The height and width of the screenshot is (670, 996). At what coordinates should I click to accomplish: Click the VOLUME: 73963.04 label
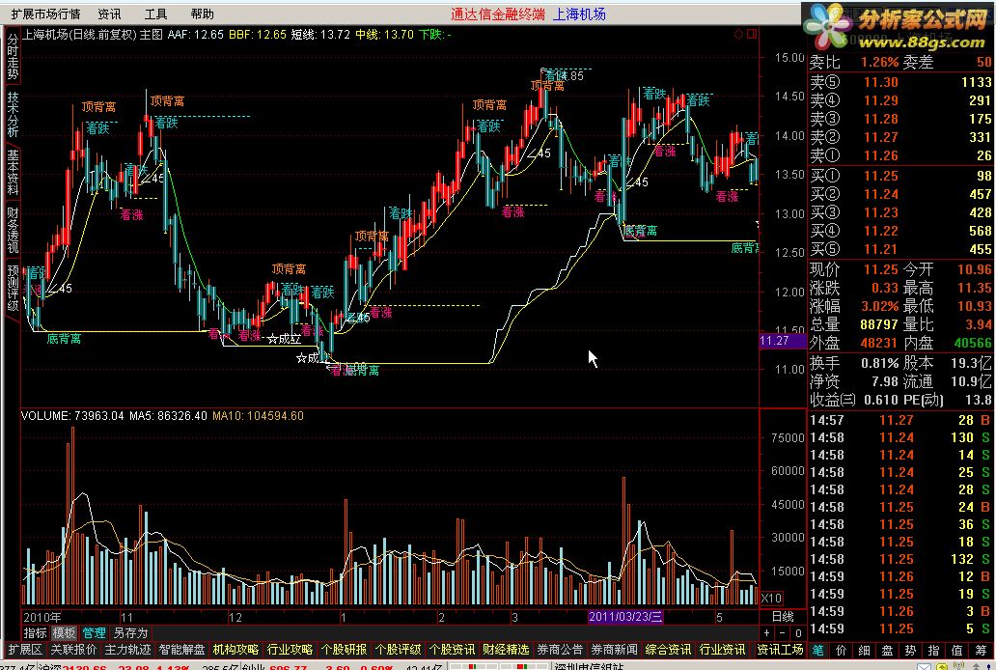click(72, 416)
